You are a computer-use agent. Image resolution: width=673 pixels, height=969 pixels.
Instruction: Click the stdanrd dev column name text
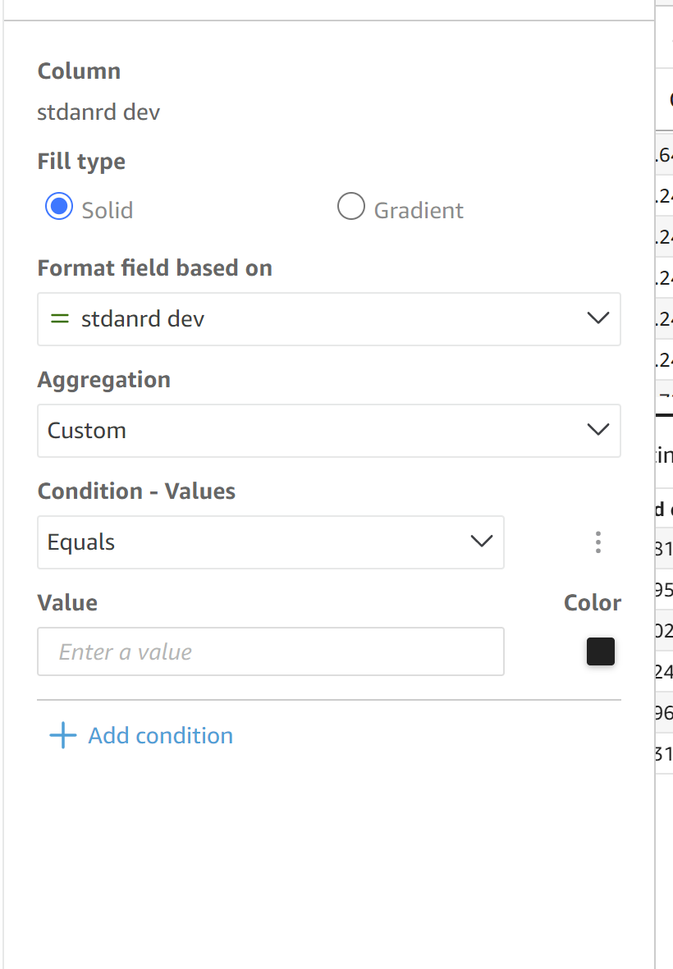(x=98, y=112)
